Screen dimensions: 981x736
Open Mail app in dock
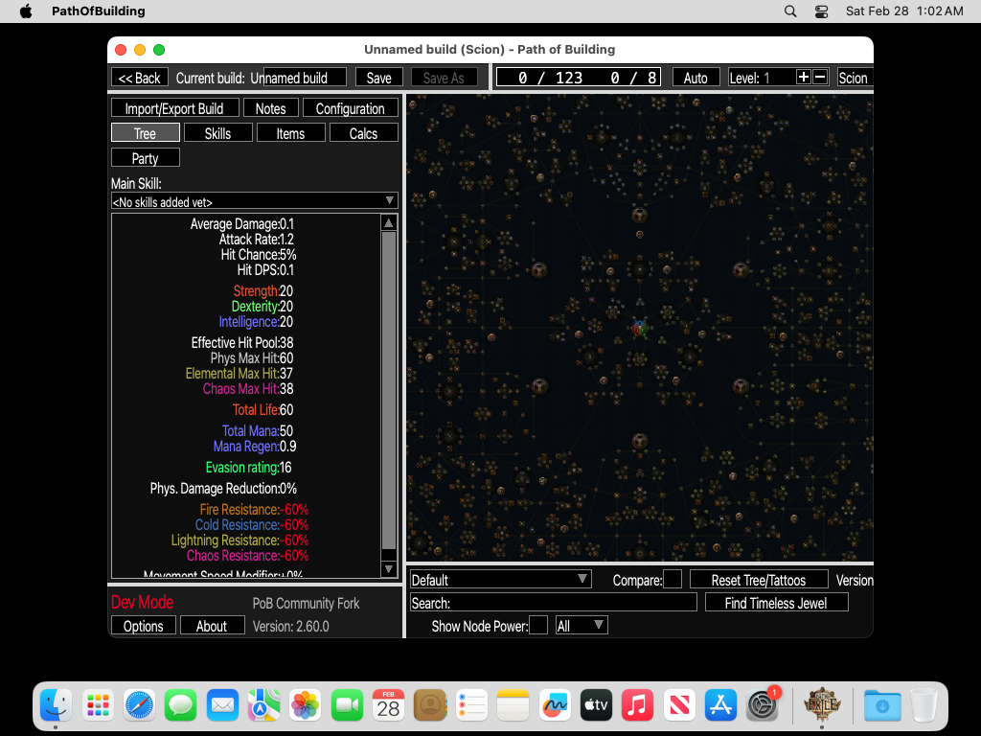tap(222, 705)
